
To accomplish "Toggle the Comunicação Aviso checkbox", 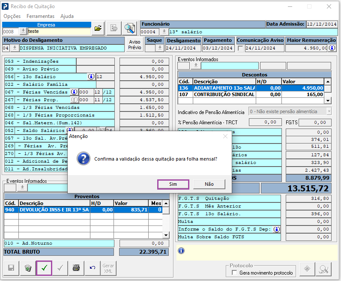I will pyautogui.click(x=240, y=48).
